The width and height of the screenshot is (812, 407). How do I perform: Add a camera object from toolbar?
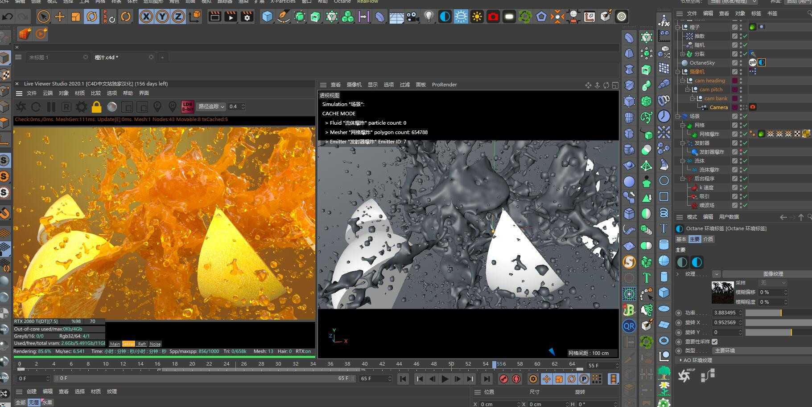click(x=412, y=17)
